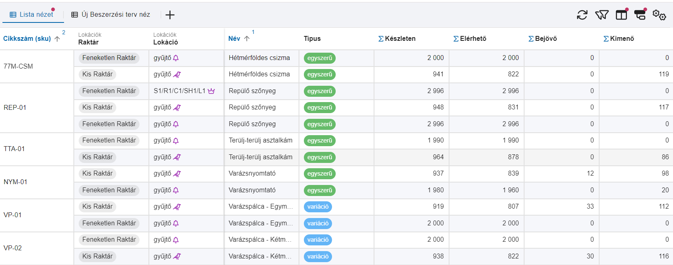Screen dimensions: 673x265
Task: Click the Feneketlen Raktár chip in first row
Action: 109,58
